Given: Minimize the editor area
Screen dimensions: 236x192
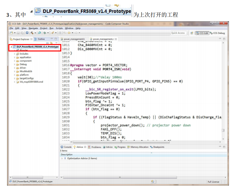Looking at the screenshot, I should [x=220, y=39].
